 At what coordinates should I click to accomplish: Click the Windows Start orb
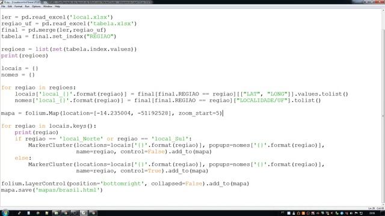click(x=5, y=213)
